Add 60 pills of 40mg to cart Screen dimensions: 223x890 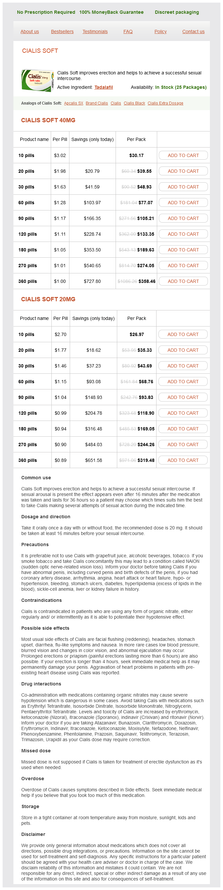coord(183,203)
